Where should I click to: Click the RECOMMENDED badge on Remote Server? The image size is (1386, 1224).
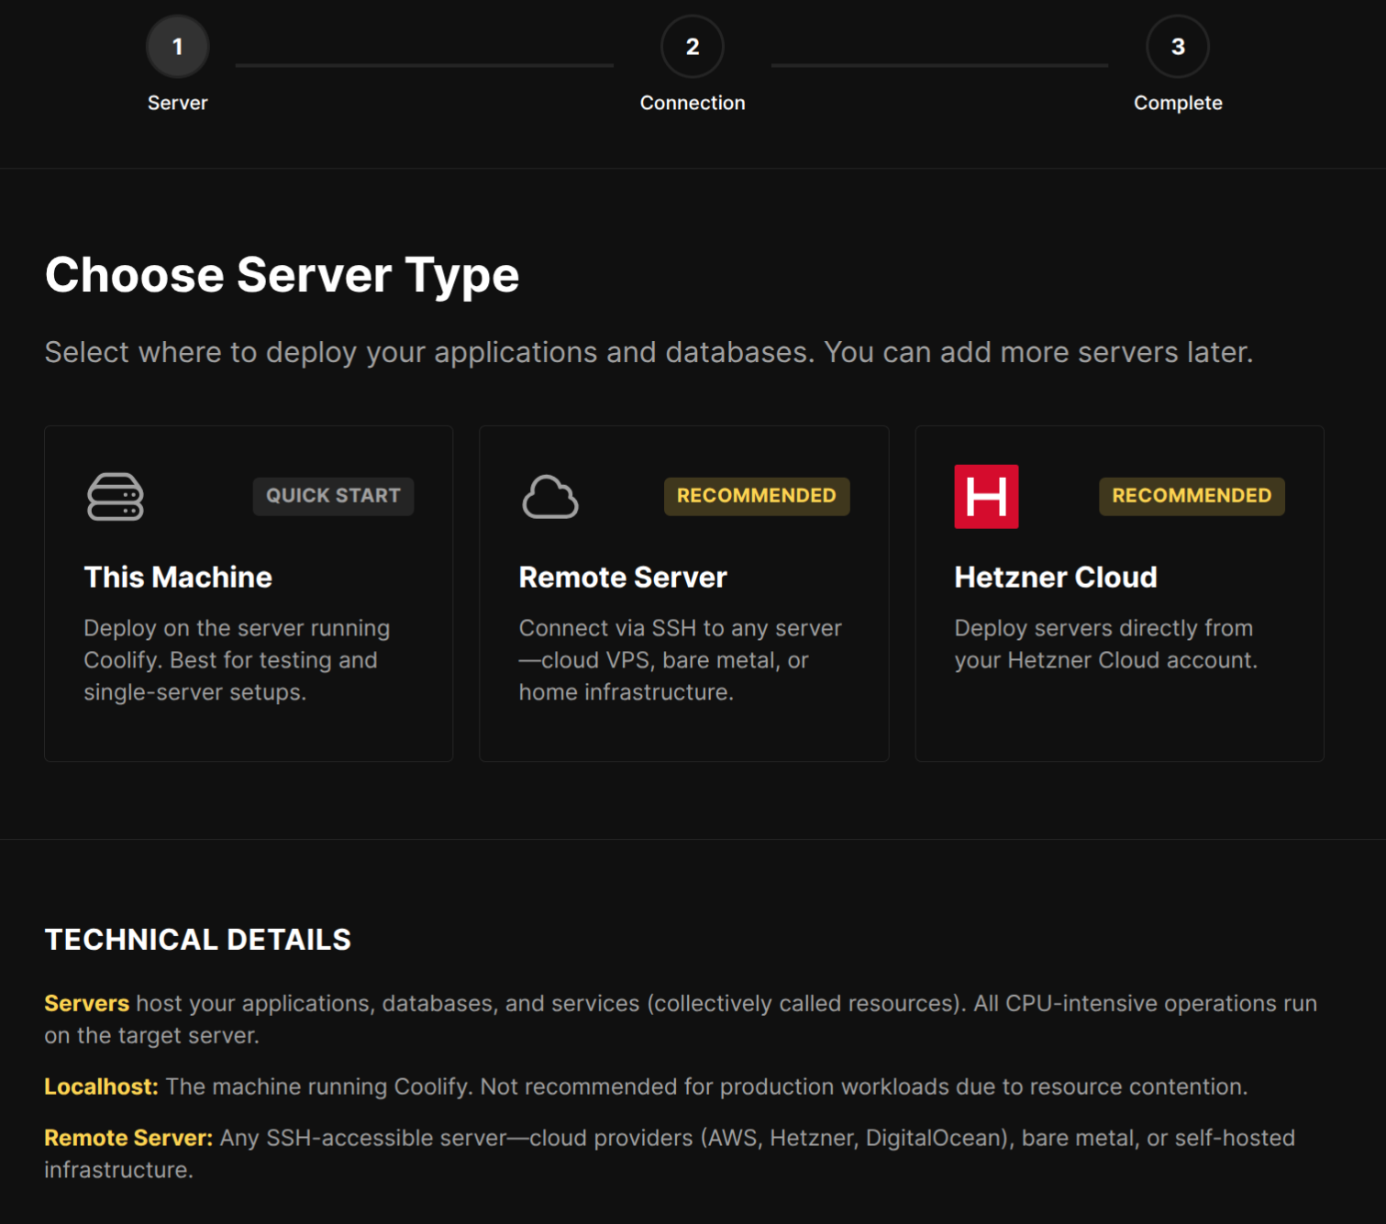757,496
